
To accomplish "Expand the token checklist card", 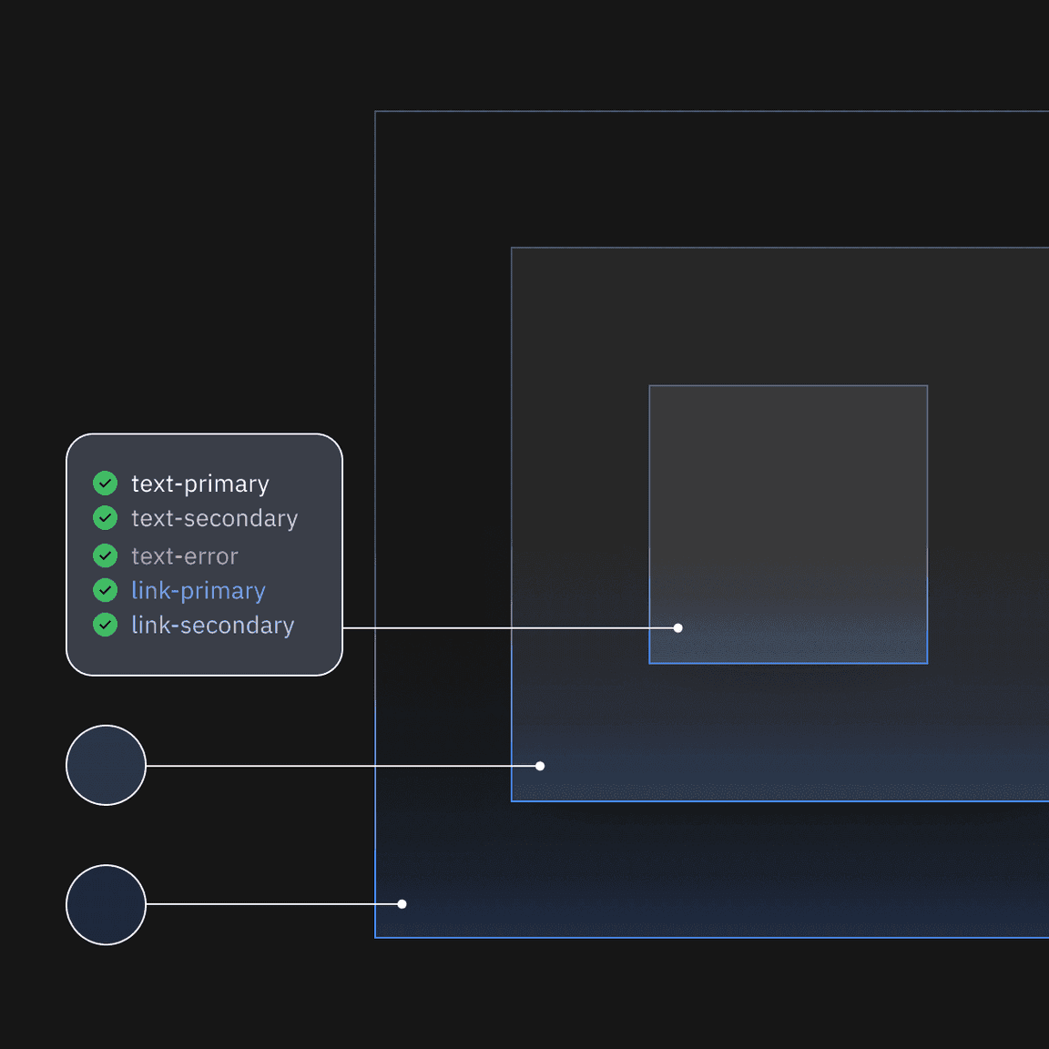I will pyautogui.click(x=204, y=554).
